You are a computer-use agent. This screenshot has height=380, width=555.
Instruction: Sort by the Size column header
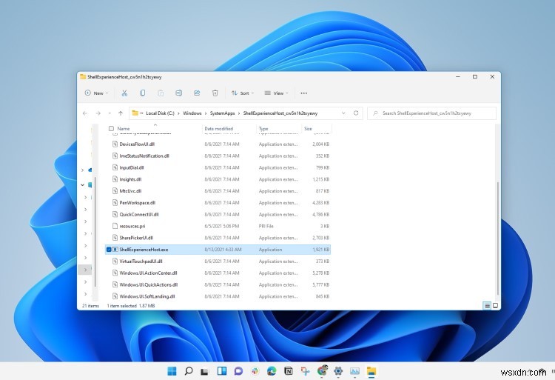[308, 129]
